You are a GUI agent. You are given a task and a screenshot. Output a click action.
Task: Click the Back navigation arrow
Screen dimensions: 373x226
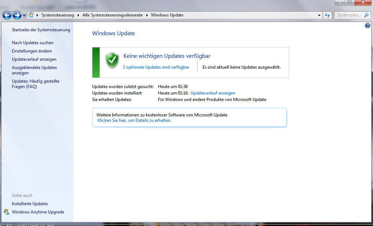7,15
